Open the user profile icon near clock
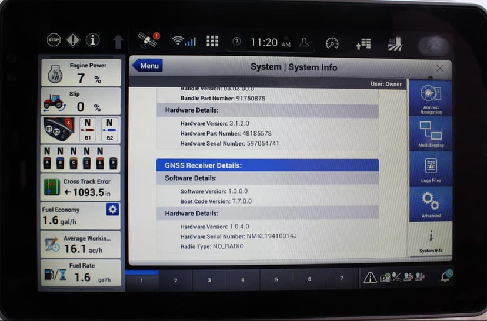This screenshot has width=487, height=321. click(304, 42)
